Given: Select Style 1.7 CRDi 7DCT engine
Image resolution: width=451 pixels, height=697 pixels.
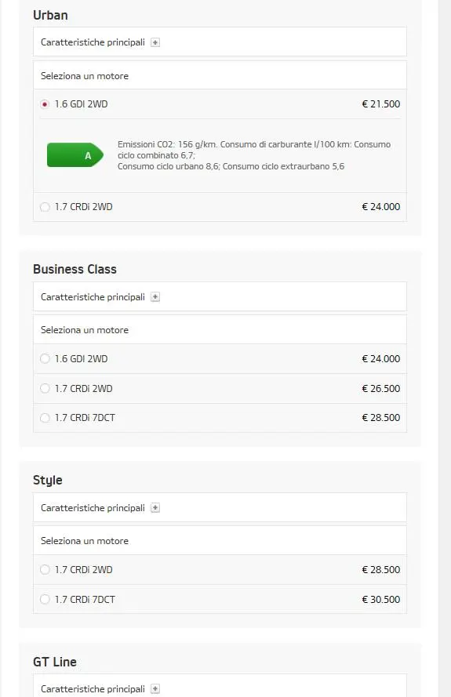Looking at the screenshot, I should point(45,599).
